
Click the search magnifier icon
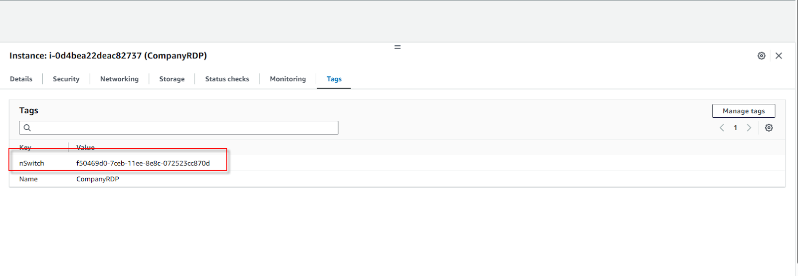click(27, 128)
